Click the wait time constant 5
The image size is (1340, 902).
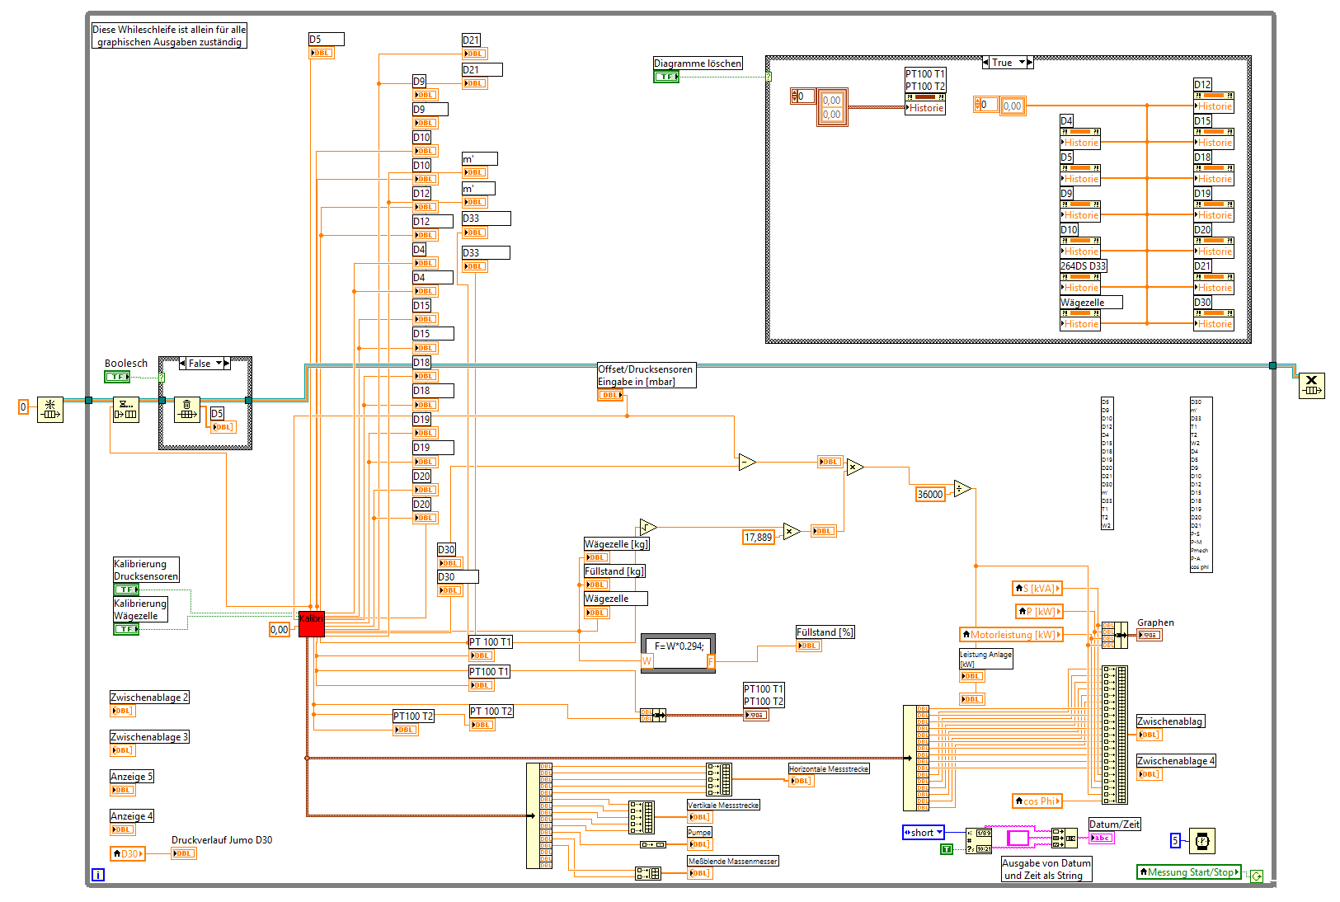[x=1175, y=841]
